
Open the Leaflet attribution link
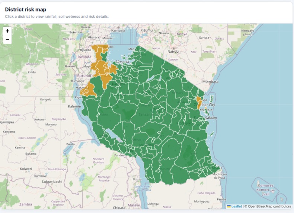pyautogui.click(x=236, y=206)
